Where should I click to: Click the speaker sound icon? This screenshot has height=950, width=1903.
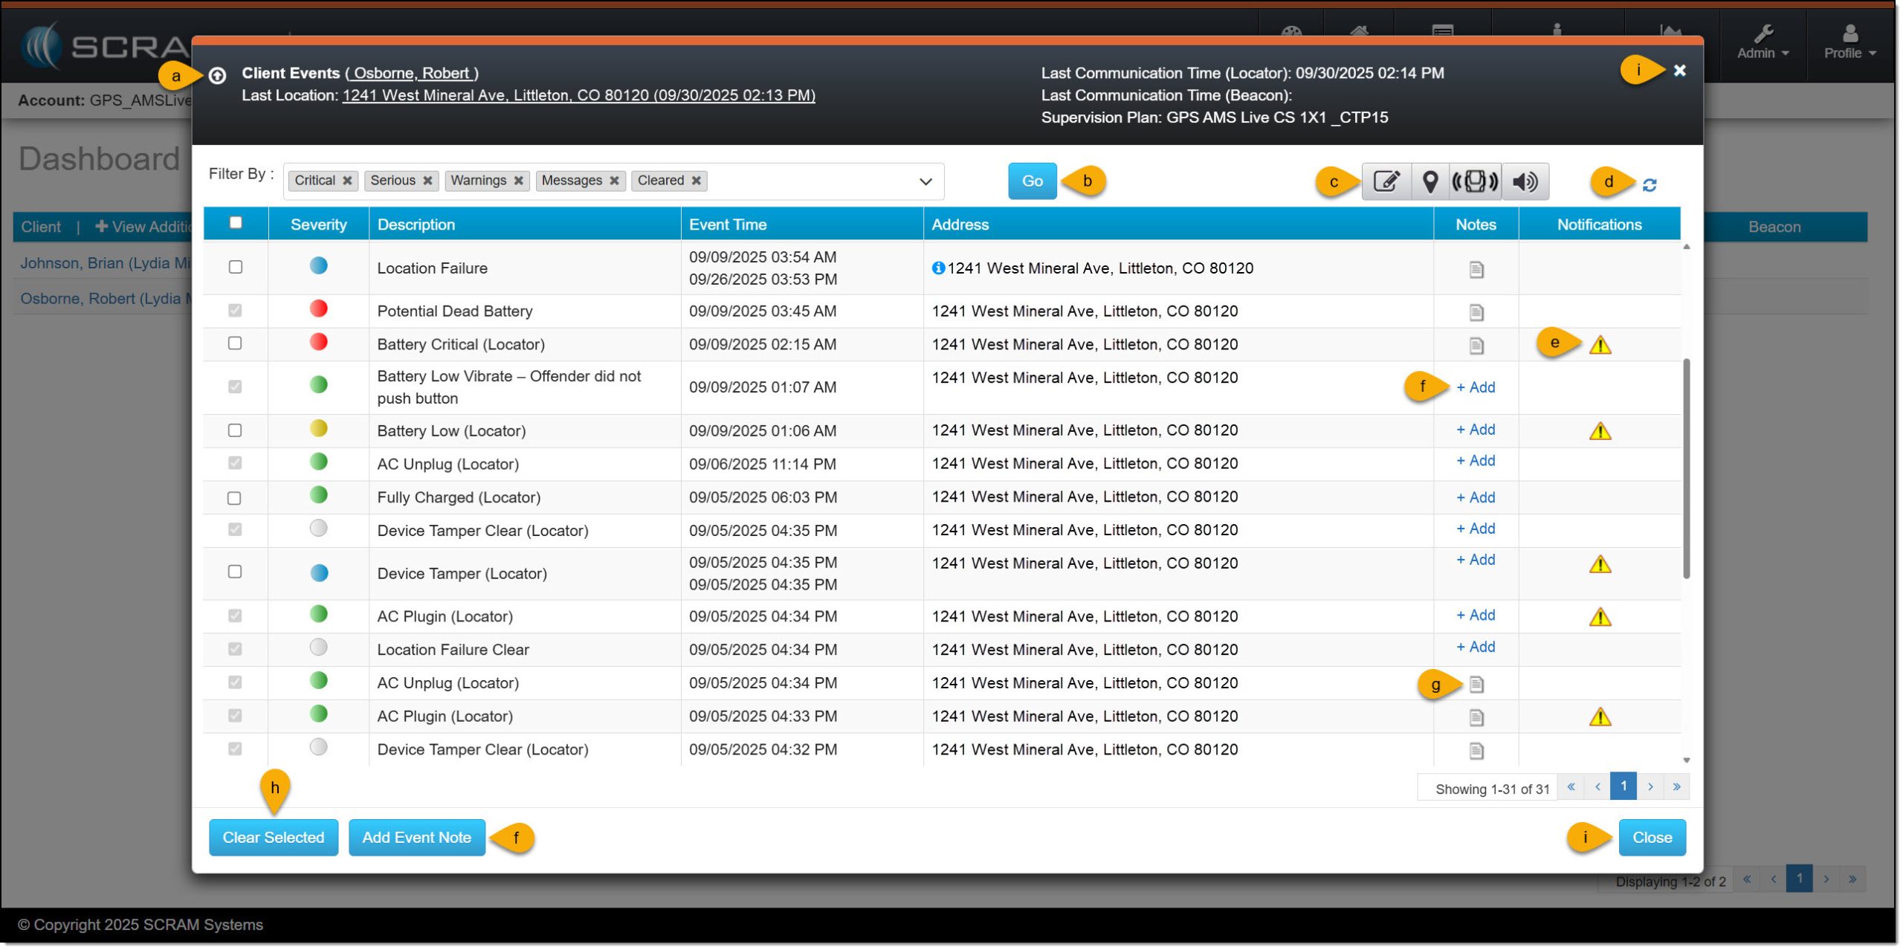click(x=1525, y=181)
